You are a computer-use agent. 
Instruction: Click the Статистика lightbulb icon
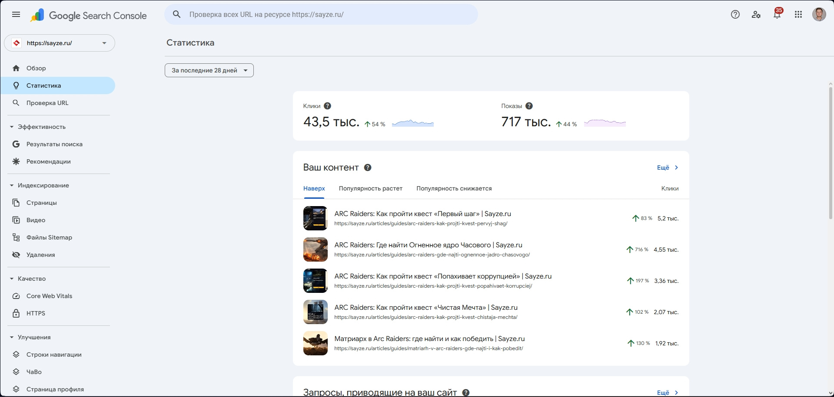(x=16, y=85)
